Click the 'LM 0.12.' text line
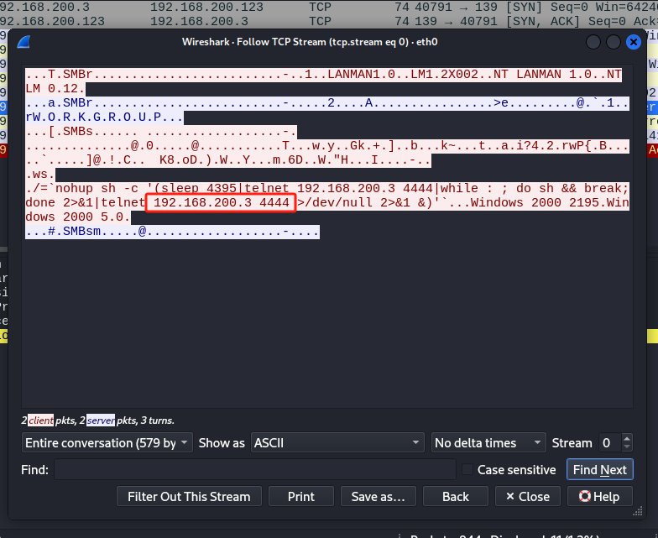The height and width of the screenshot is (538, 658). (x=55, y=89)
